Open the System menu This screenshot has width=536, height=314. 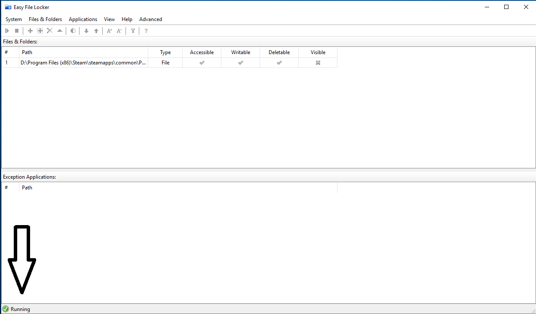14,19
